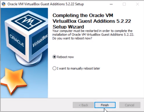Click the VM logo on top of the cube
This screenshot has width=144, height=112.
(x=29, y=21)
